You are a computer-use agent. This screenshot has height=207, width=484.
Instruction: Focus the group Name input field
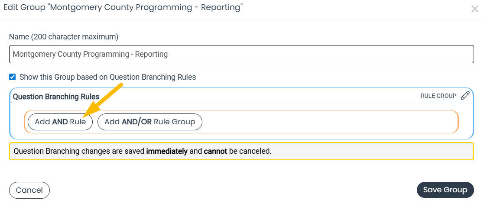(x=241, y=54)
